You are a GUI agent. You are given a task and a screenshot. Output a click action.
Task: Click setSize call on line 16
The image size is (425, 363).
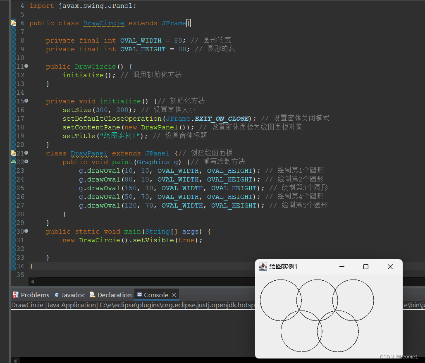[x=77, y=110]
